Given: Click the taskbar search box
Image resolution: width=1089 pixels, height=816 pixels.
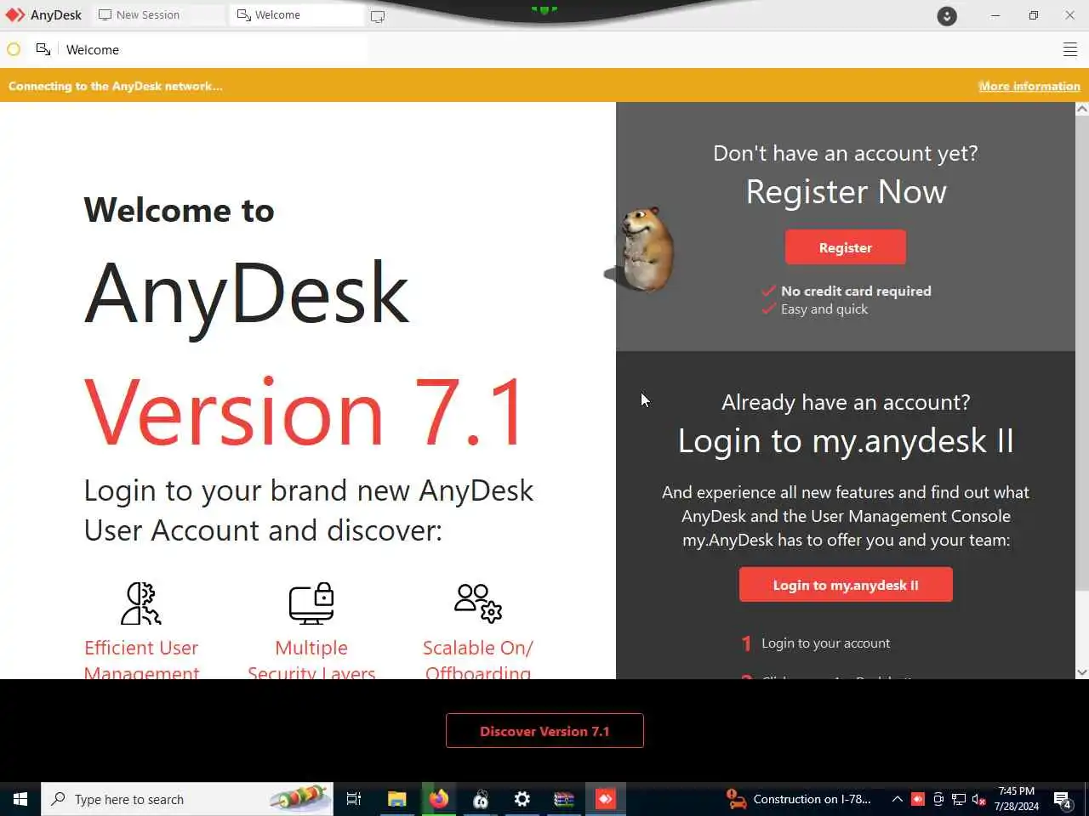Looking at the screenshot, I should [187, 799].
